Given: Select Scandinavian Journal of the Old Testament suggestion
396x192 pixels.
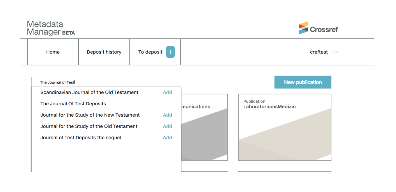Looking at the screenshot, I should tap(89, 92).
